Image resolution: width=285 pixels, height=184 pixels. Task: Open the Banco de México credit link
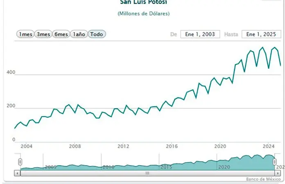[x=263, y=179]
